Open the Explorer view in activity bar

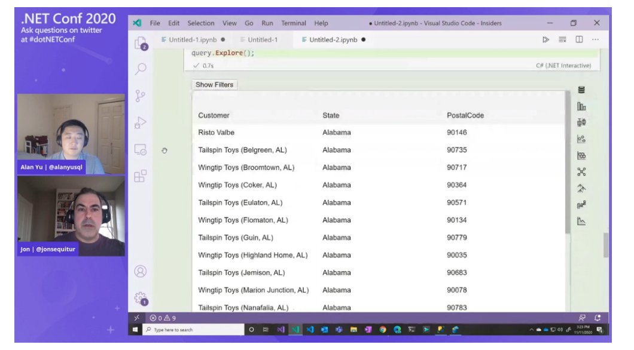click(x=141, y=43)
